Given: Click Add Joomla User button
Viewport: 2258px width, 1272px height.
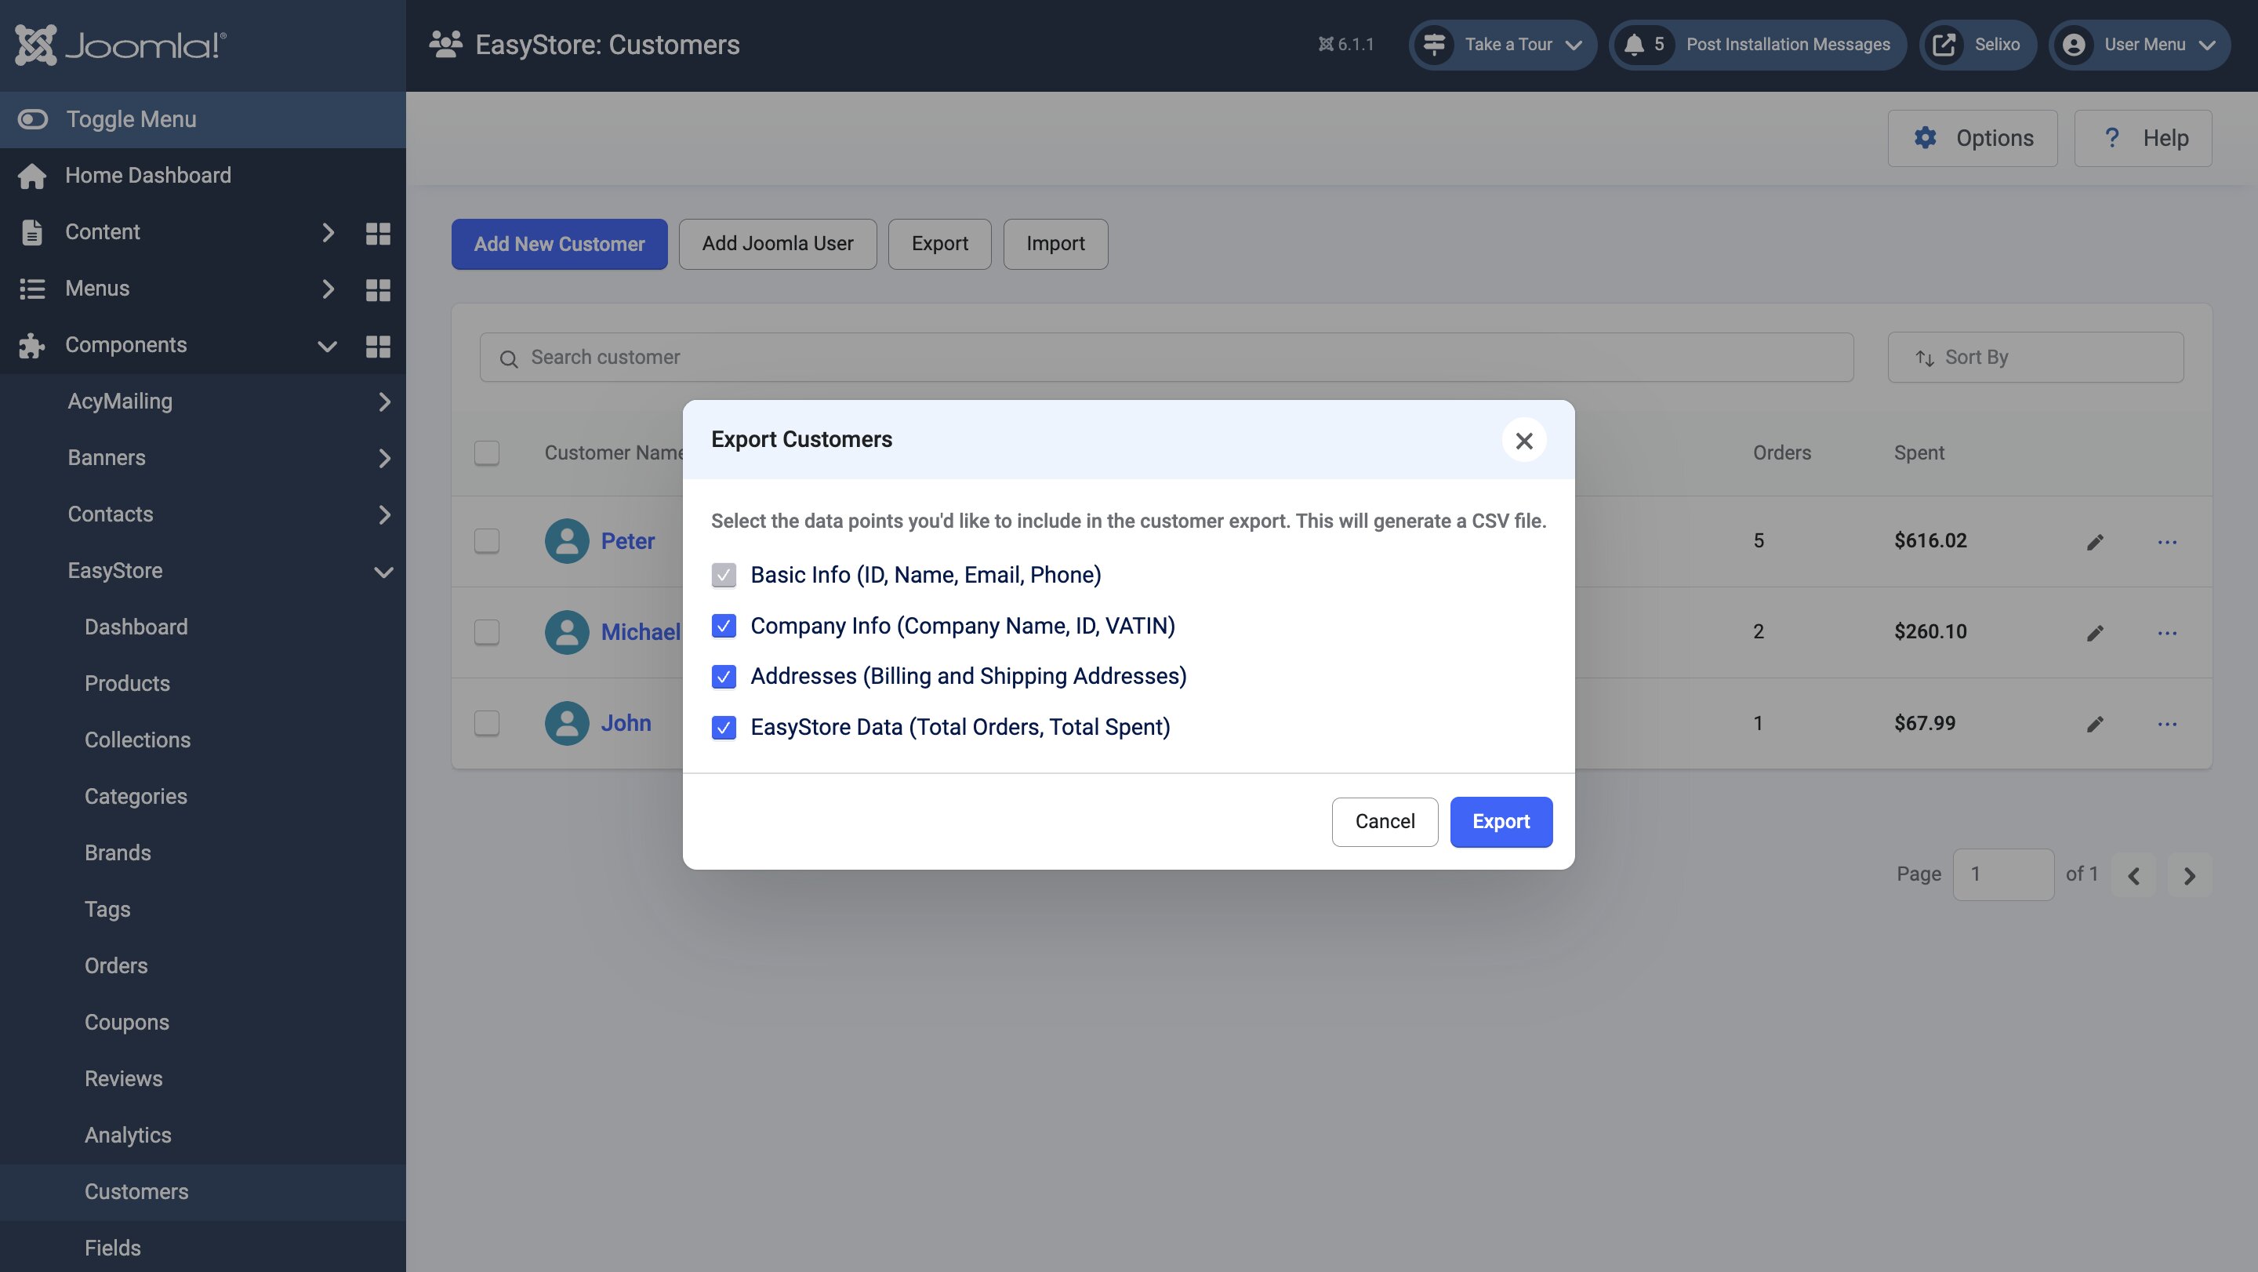Looking at the screenshot, I should click(778, 244).
